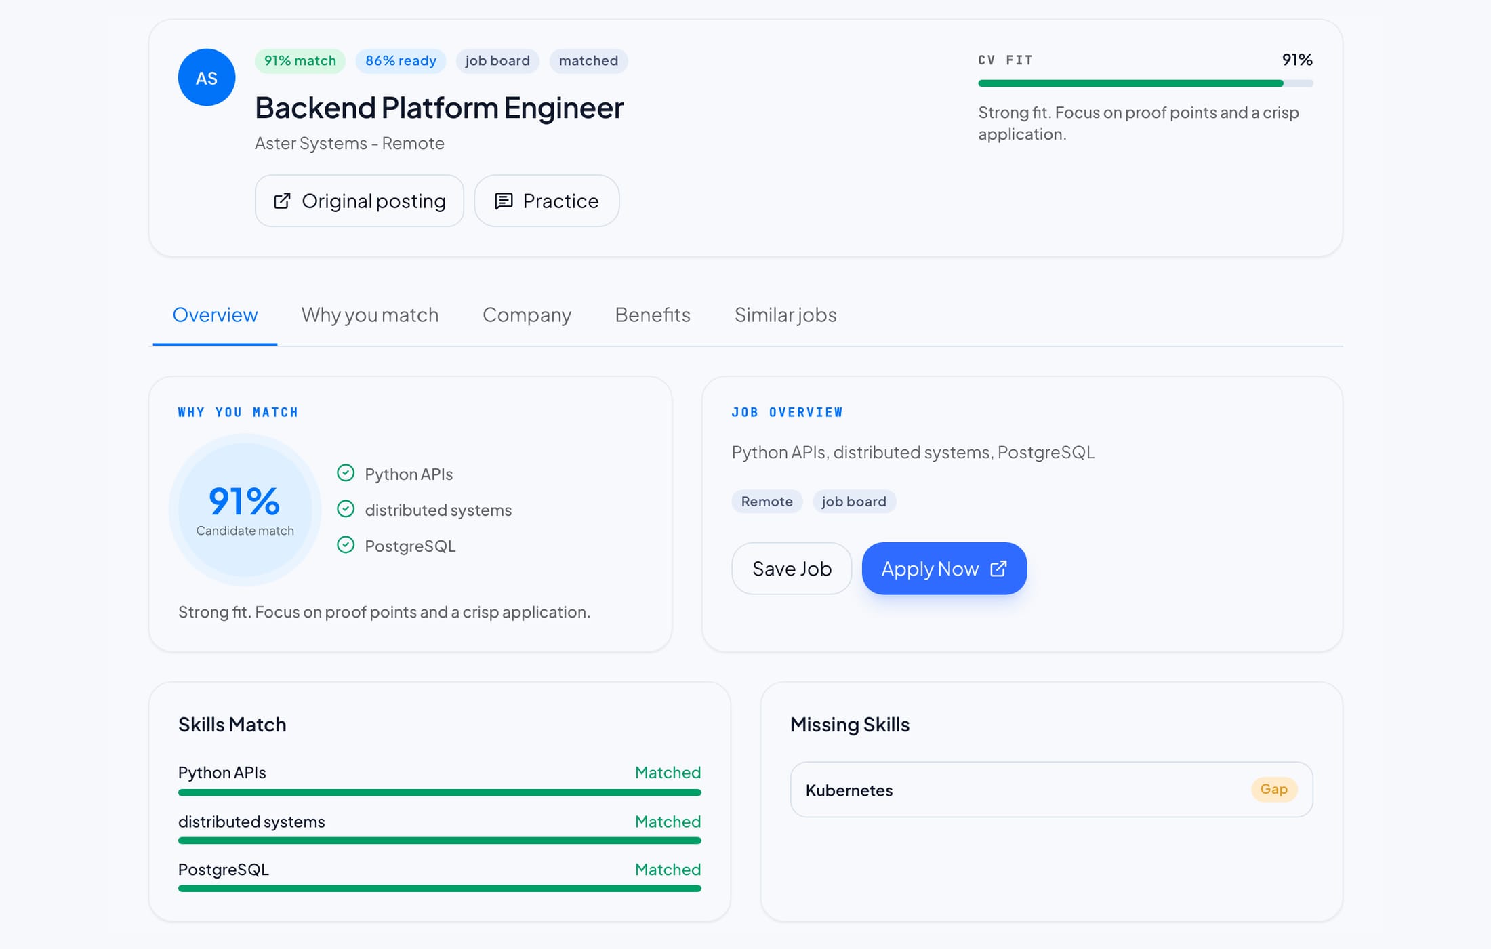The width and height of the screenshot is (1491, 949).
Task: Click the distributed systems skill match bar
Action: click(439, 841)
